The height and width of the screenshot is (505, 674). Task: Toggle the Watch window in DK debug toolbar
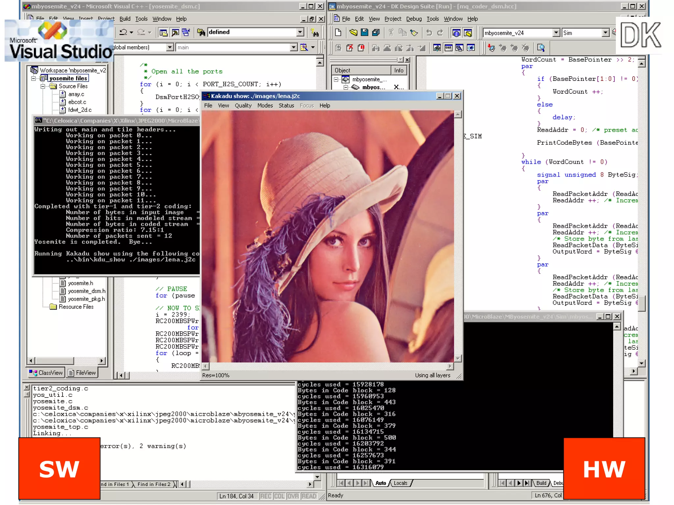click(x=437, y=48)
